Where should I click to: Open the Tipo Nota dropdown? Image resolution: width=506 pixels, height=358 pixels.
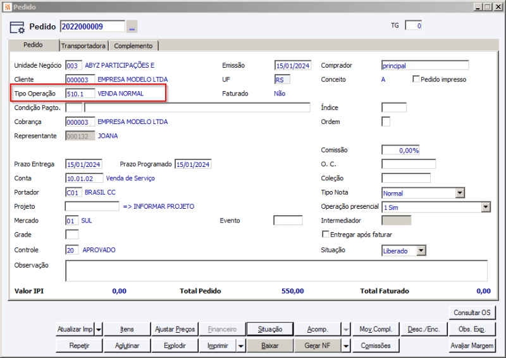click(x=460, y=193)
